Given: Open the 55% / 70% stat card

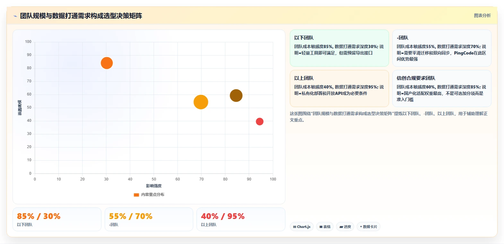Looking at the screenshot, I should tap(149, 219).
